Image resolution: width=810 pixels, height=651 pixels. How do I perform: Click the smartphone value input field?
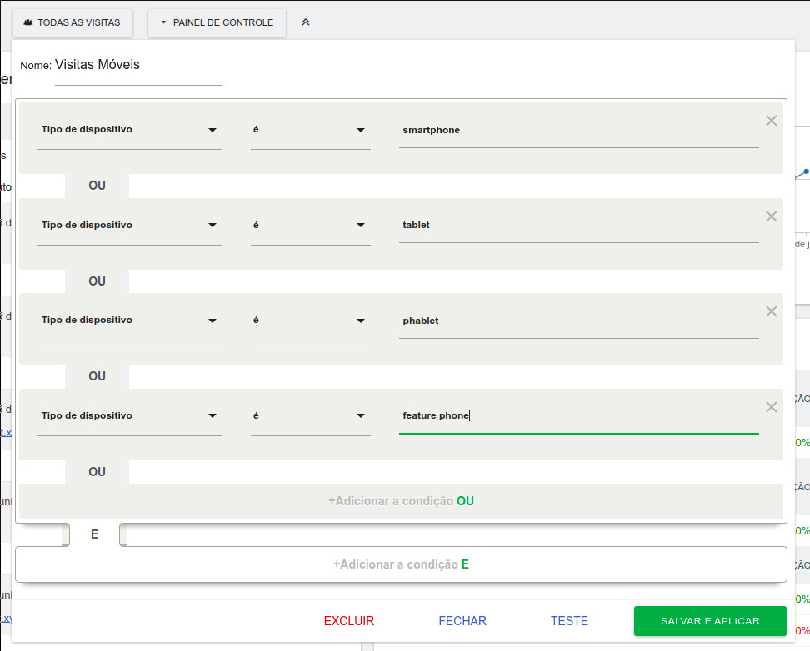tap(578, 131)
